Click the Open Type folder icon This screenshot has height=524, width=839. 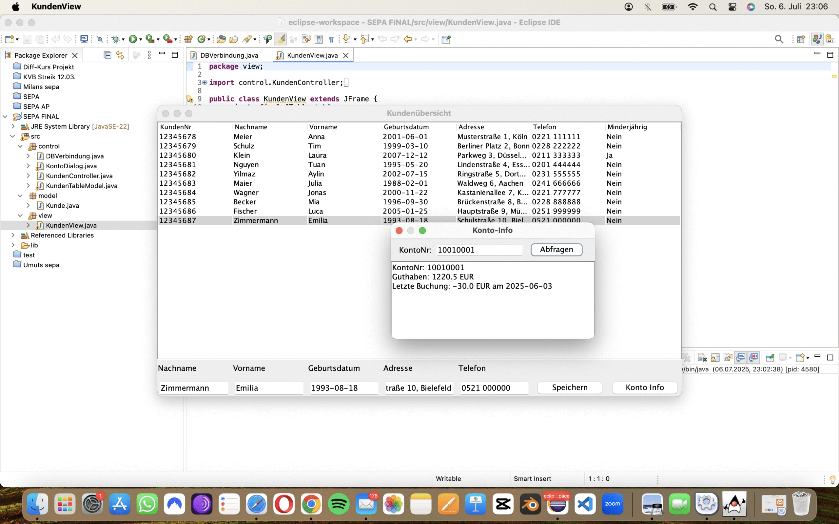221,39
